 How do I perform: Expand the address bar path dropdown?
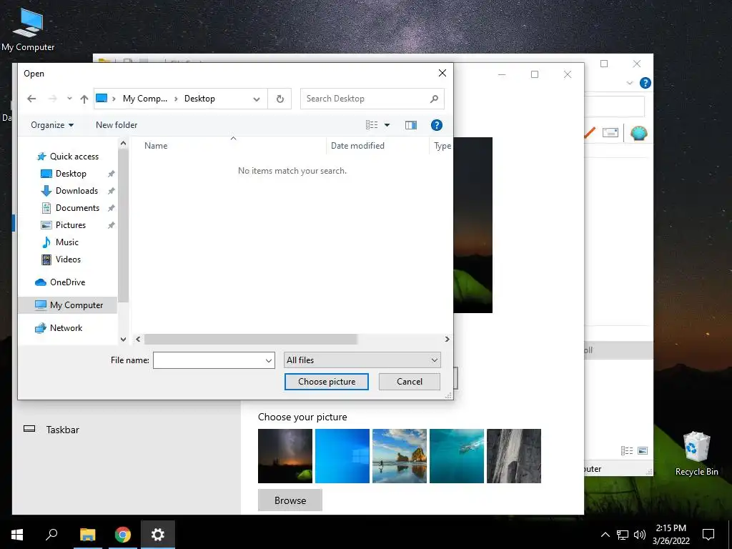pos(257,99)
